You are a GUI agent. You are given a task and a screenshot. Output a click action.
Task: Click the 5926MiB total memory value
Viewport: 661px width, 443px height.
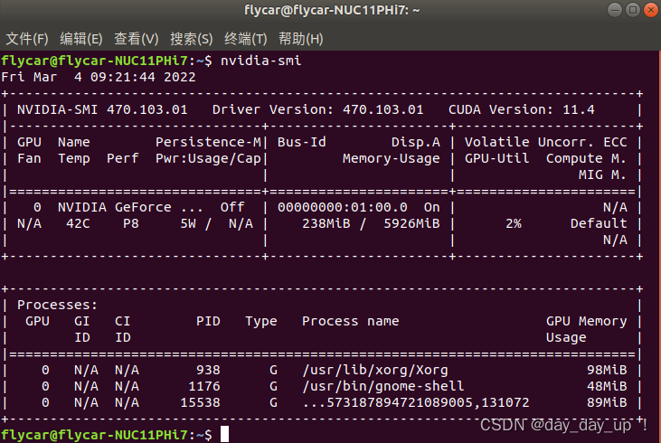411,223
